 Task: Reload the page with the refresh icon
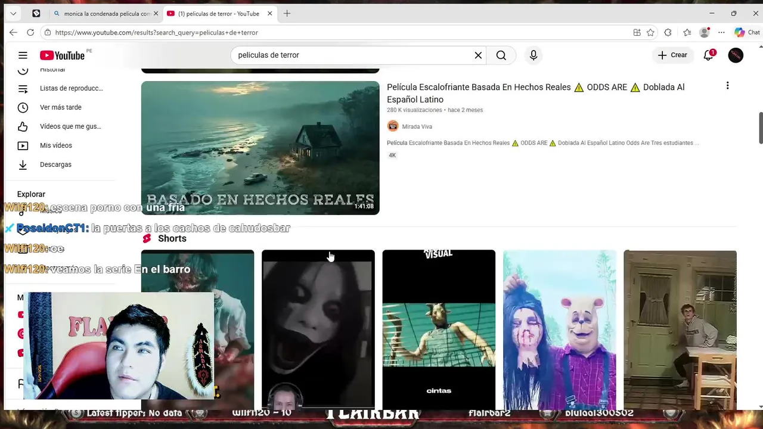(x=30, y=32)
